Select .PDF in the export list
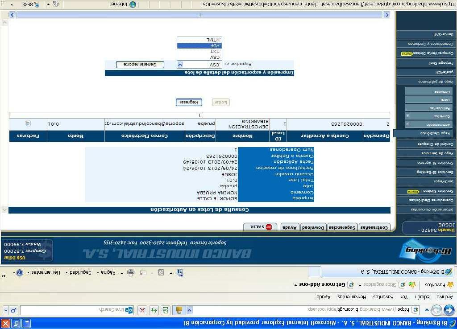 pyautogui.click(x=199, y=46)
